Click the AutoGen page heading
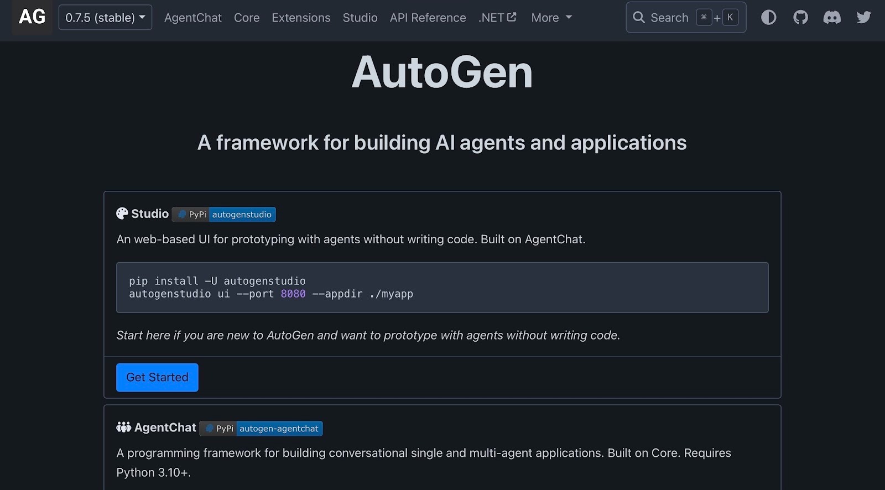The image size is (885, 490). point(442,72)
